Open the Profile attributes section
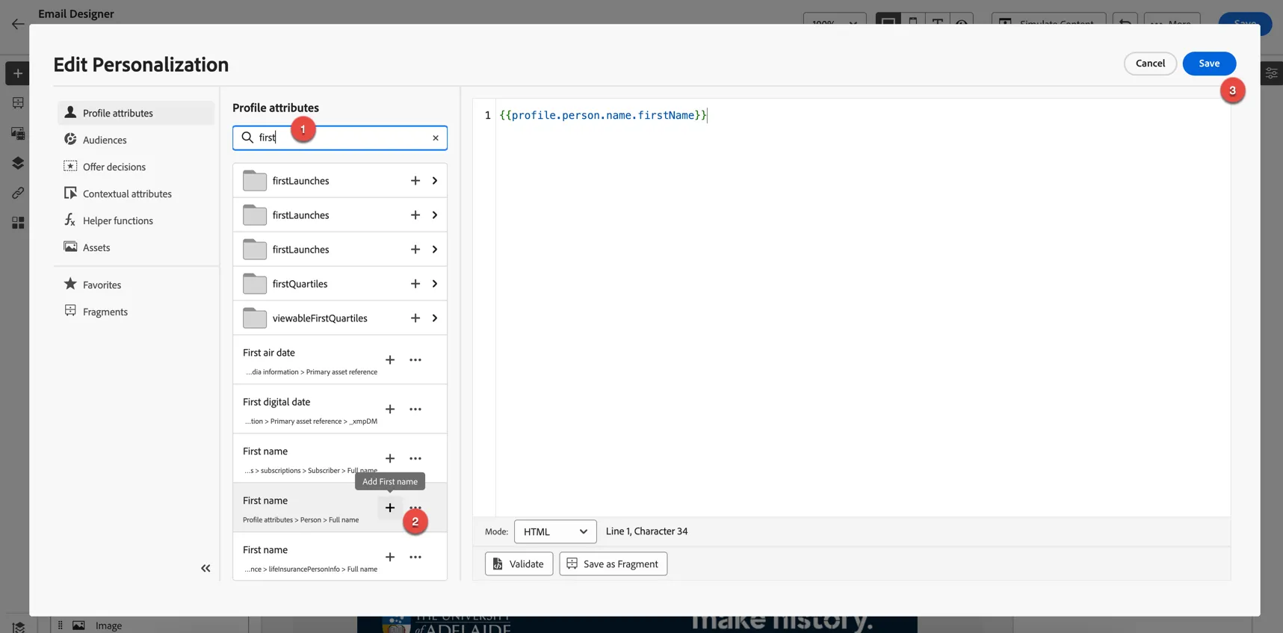 (x=135, y=113)
